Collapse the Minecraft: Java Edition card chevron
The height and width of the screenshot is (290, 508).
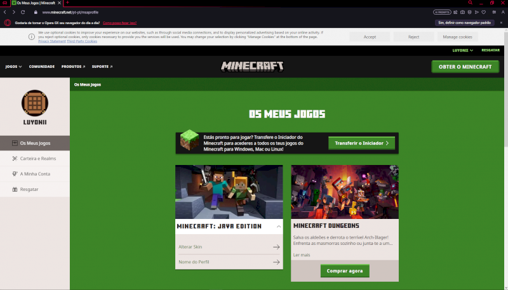[279, 227]
